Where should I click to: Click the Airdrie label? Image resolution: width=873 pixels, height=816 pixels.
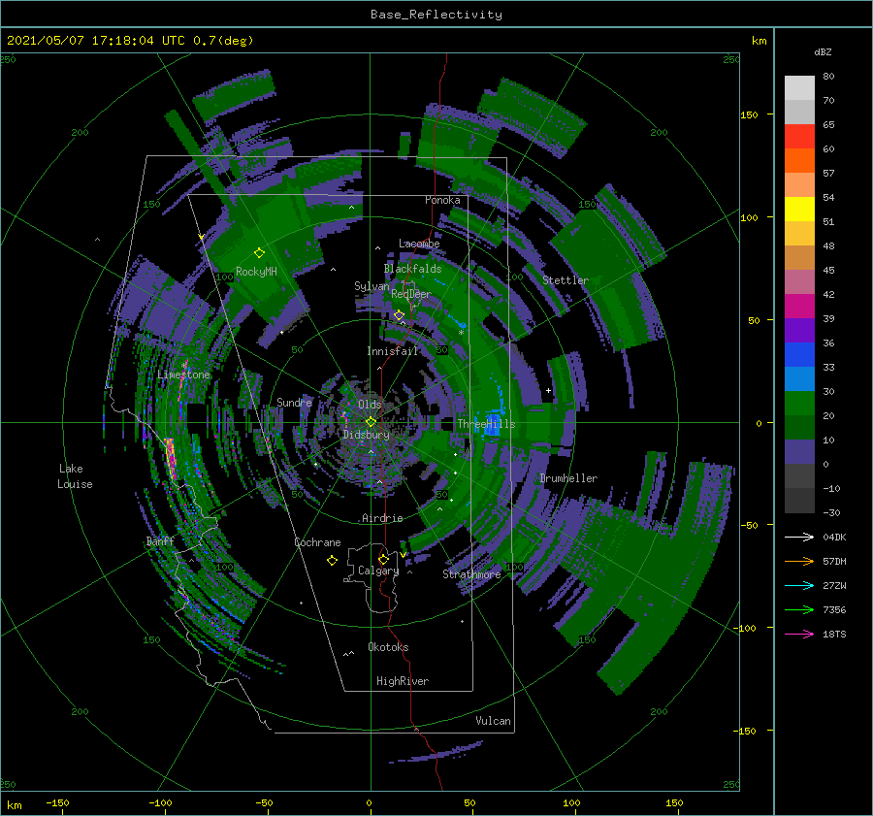click(382, 518)
